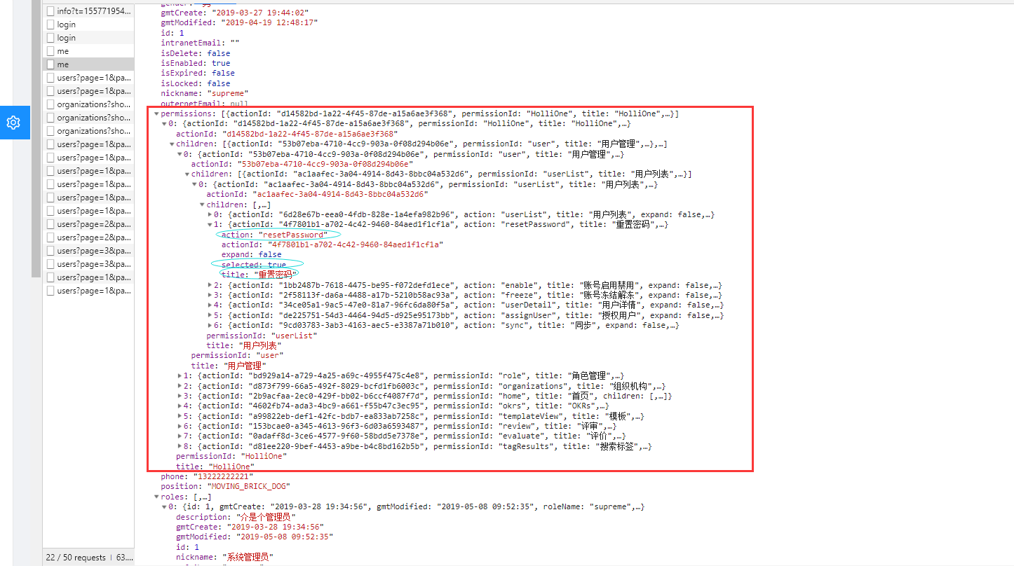Expand item 5 with permissionId templateView

pos(179,416)
